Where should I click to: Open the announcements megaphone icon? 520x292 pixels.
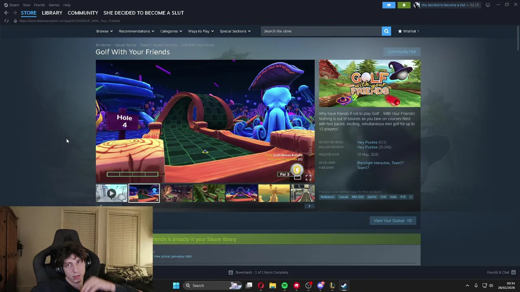[x=389, y=5]
